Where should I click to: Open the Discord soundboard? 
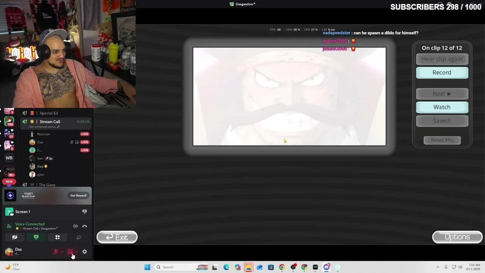(x=79, y=237)
